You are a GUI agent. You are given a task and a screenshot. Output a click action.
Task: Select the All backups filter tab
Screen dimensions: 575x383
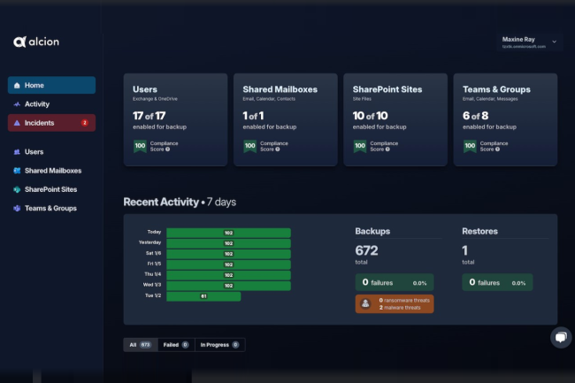click(141, 345)
